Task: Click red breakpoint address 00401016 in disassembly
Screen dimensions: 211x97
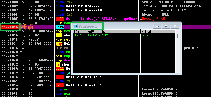Action: tap(9, 27)
